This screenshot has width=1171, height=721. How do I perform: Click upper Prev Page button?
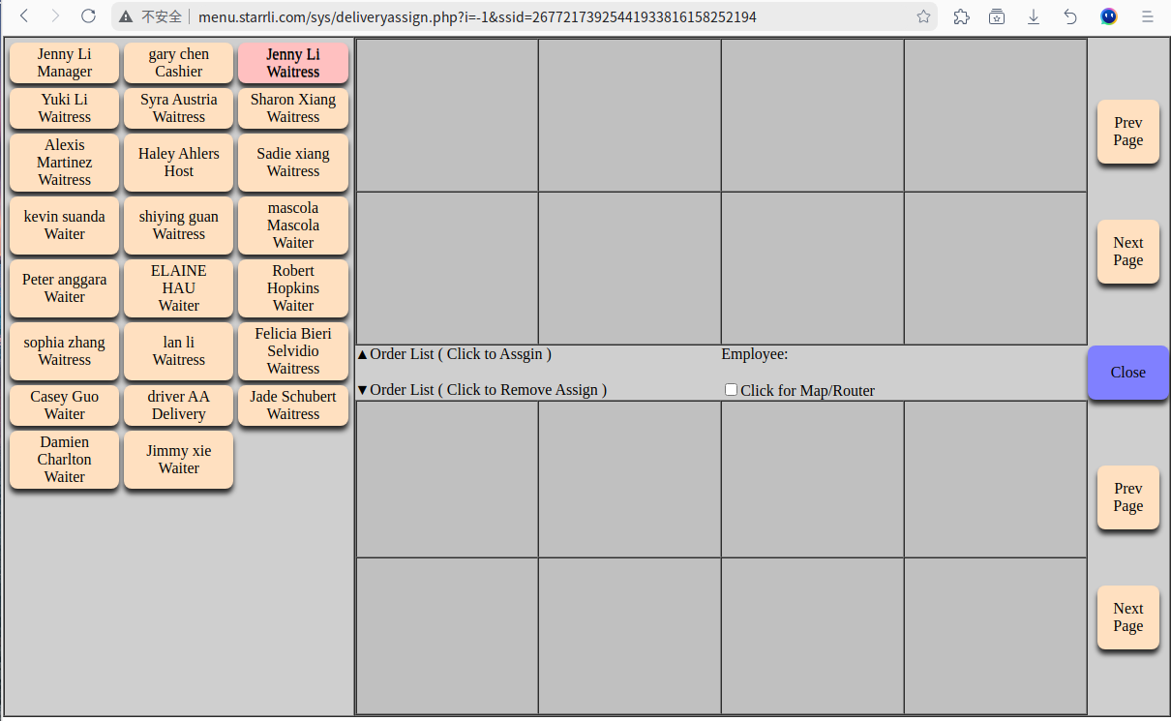point(1127,132)
